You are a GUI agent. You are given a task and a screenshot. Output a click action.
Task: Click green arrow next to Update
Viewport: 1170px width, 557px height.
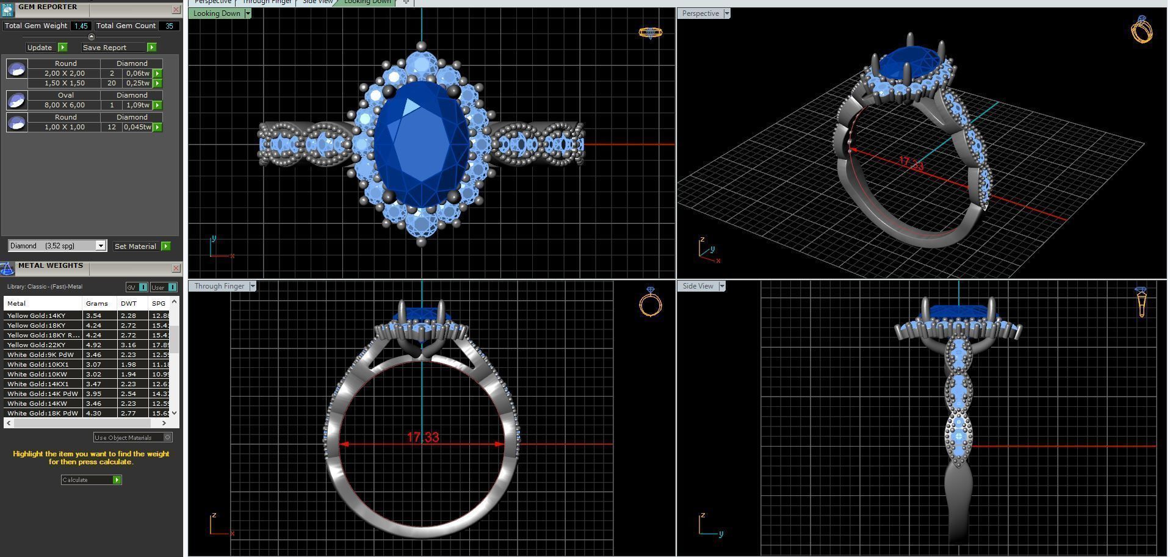(x=62, y=48)
